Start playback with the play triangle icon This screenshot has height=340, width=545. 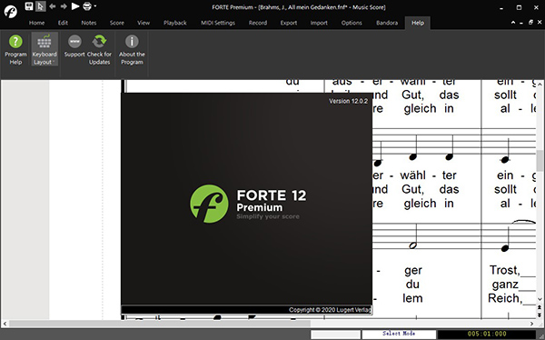75,6
